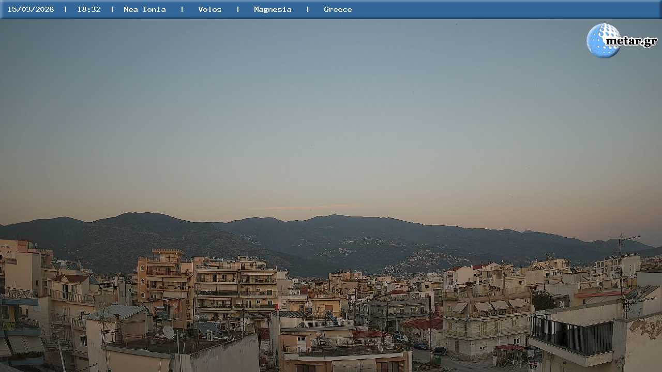Select the Volos label in the top bar
662x372 pixels.
point(210,9)
